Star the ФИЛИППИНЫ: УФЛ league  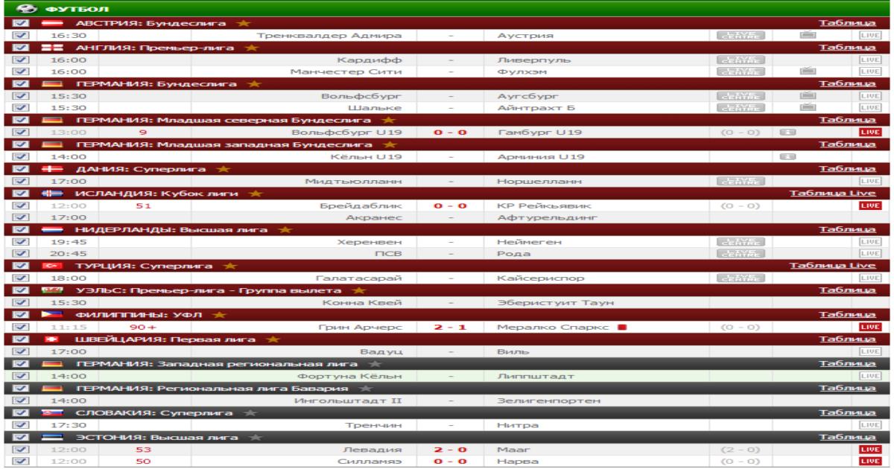click(218, 315)
